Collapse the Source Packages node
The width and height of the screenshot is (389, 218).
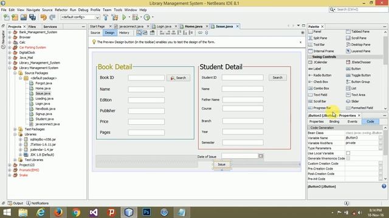(15, 73)
